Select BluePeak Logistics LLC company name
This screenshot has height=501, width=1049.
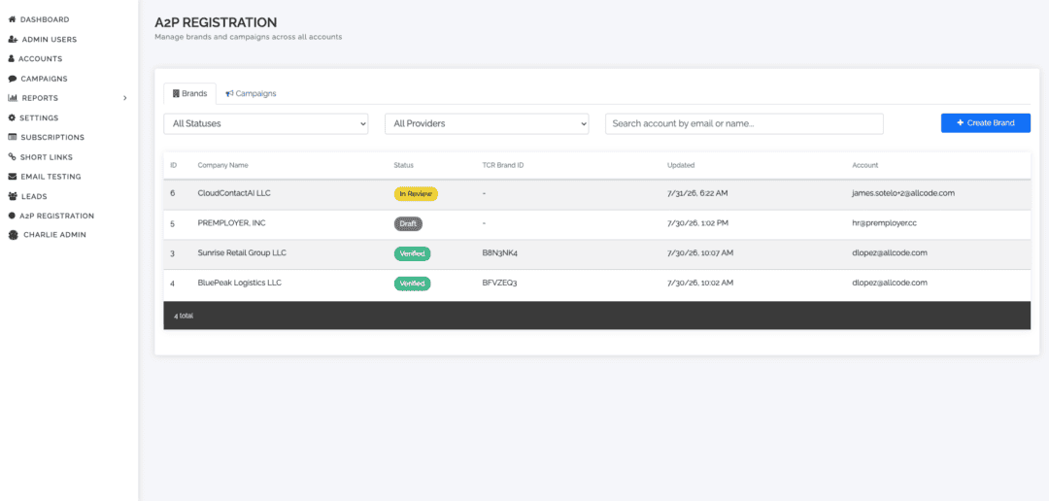click(x=240, y=283)
